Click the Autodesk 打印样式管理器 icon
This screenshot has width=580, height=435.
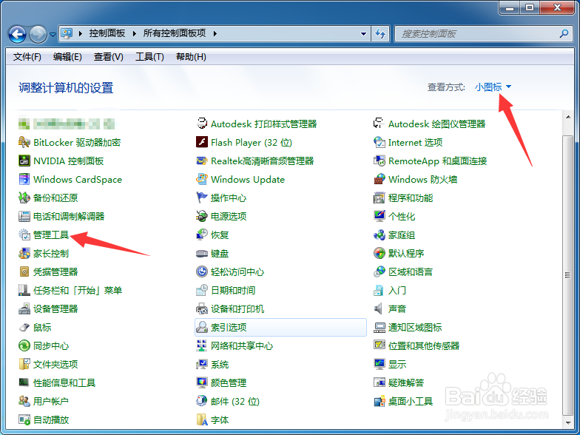pos(201,124)
